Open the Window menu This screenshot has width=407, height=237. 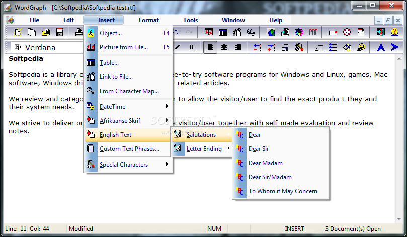pyautogui.click(x=233, y=20)
